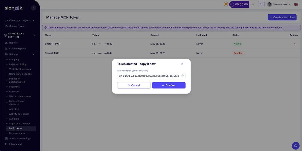The height and width of the screenshot is (151, 302).
Task: Collapse the Settings submenu chevron
Action: 34,54
